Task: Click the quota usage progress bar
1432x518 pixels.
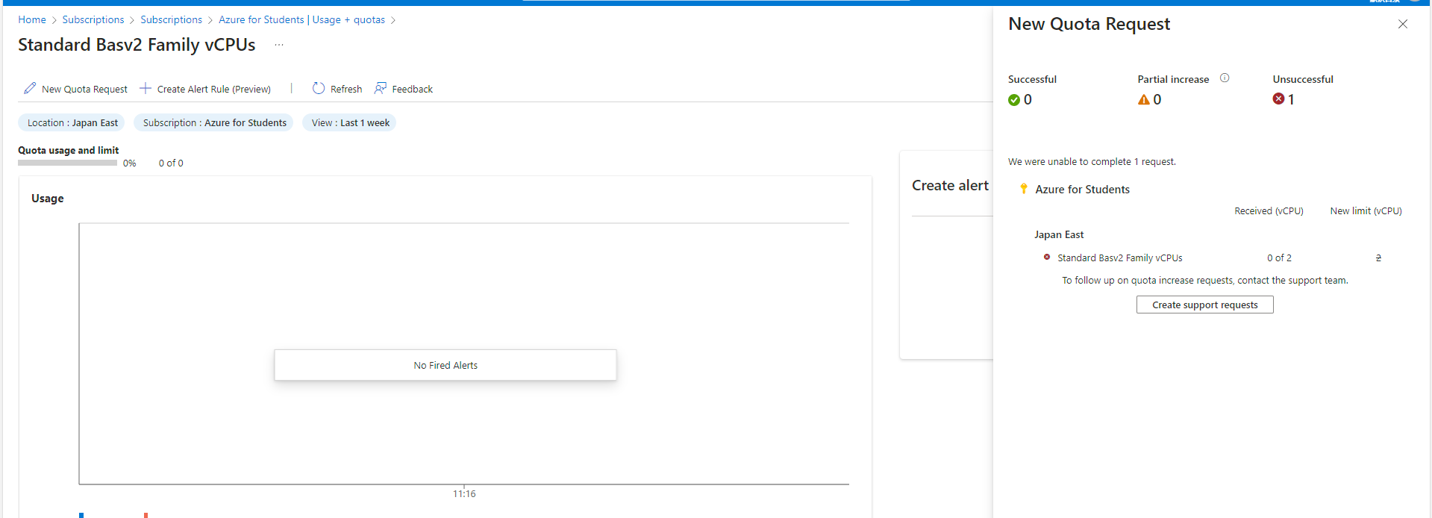Action: click(x=67, y=163)
